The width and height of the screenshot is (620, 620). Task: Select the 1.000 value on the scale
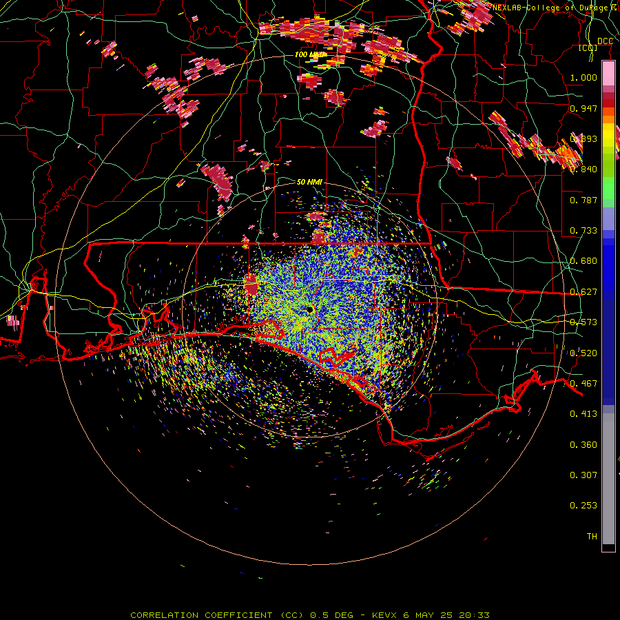click(x=583, y=78)
